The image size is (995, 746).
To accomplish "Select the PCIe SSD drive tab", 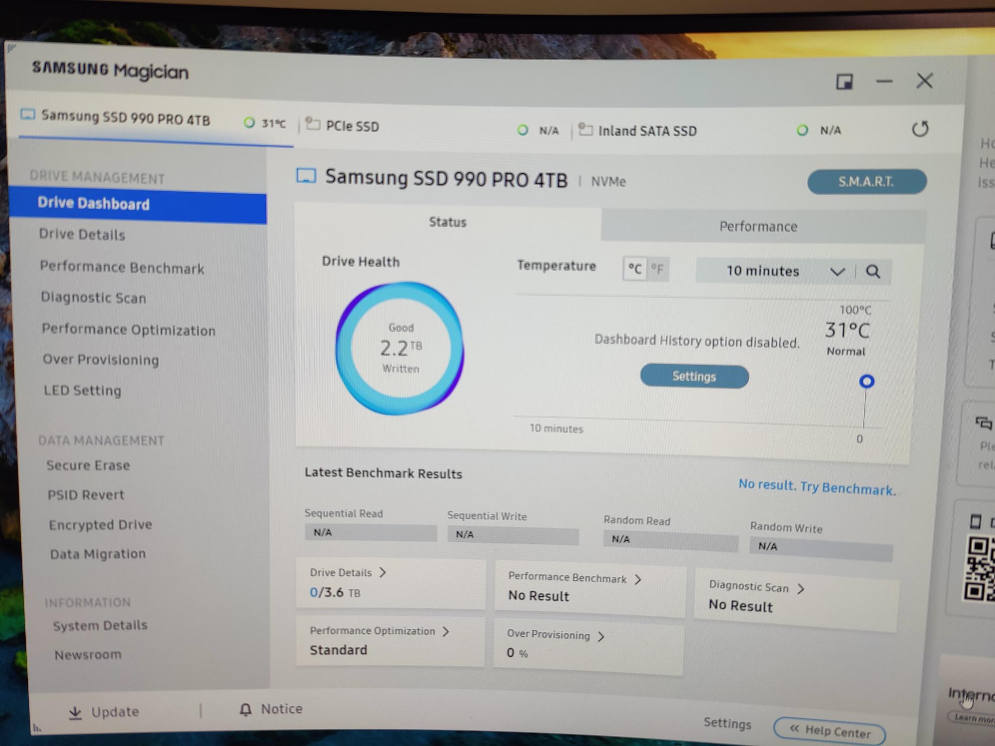I will point(435,128).
